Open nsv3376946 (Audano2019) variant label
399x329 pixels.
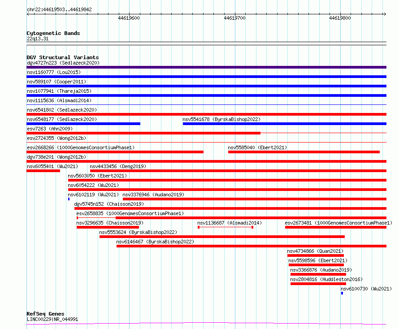pos(153,195)
